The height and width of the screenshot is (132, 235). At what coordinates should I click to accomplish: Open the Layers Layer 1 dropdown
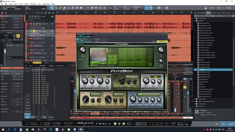[x=17, y=27]
